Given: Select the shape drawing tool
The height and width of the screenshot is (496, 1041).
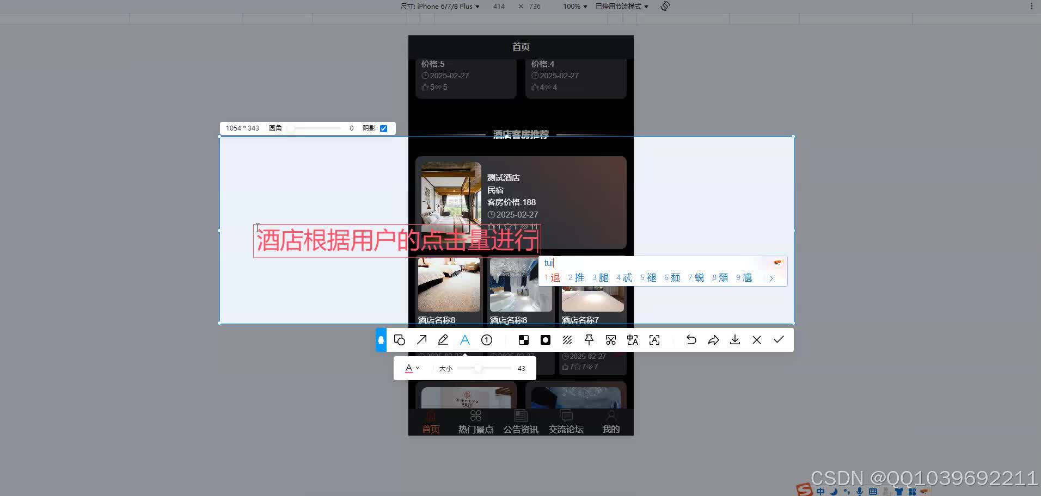Looking at the screenshot, I should (x=400, y=339).
